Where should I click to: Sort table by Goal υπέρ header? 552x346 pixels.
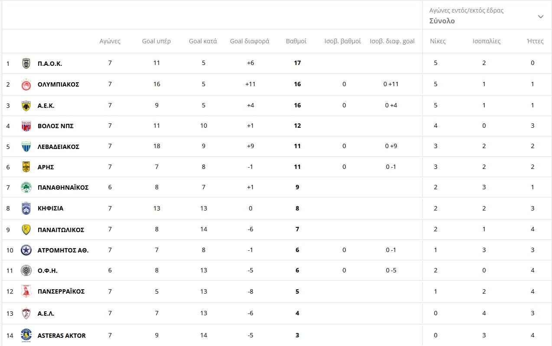156,41
